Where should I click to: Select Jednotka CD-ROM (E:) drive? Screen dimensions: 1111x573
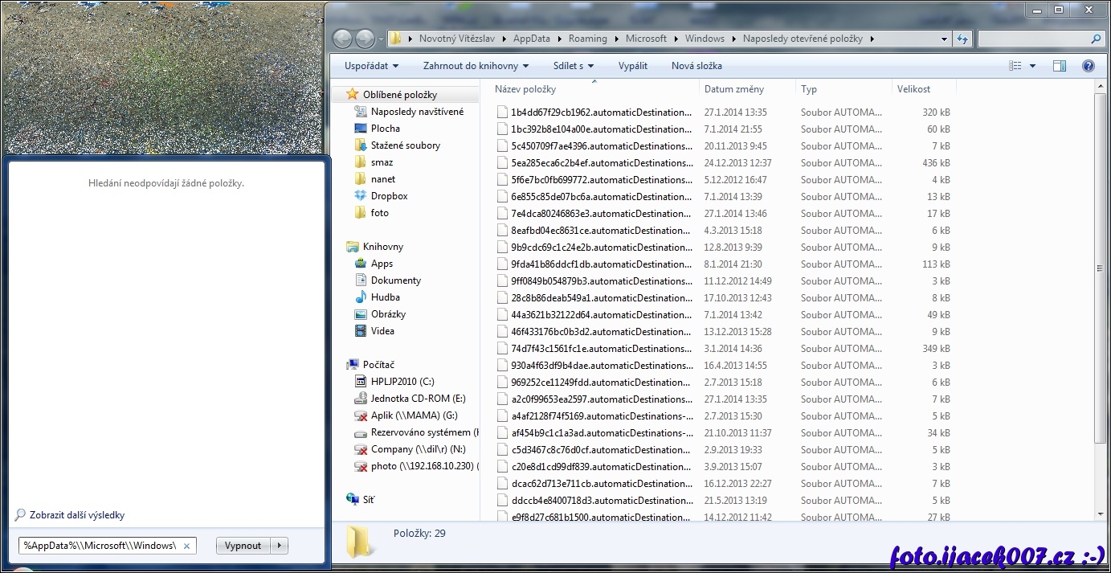tap(417, 399)
